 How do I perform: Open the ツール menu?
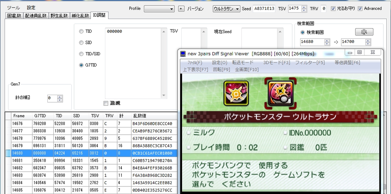coord(13,8)
